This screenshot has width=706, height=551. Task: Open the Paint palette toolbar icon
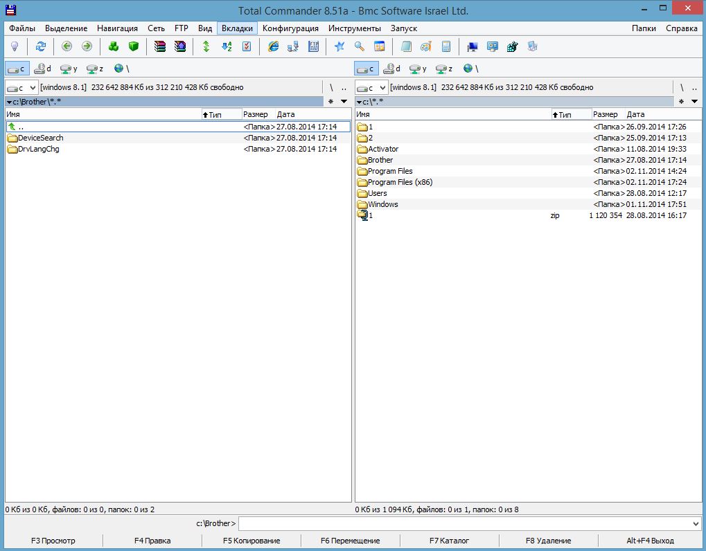(x=426, y=46)
